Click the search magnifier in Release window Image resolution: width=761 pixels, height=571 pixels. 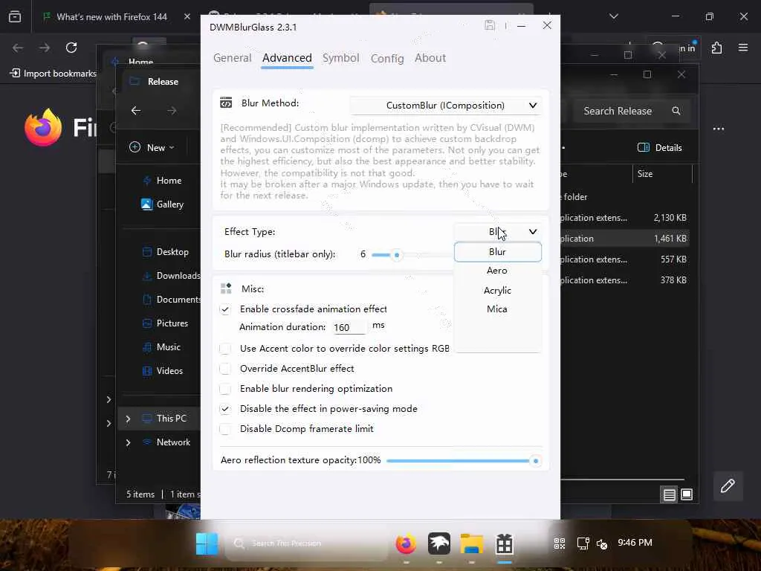coord(676,112)
